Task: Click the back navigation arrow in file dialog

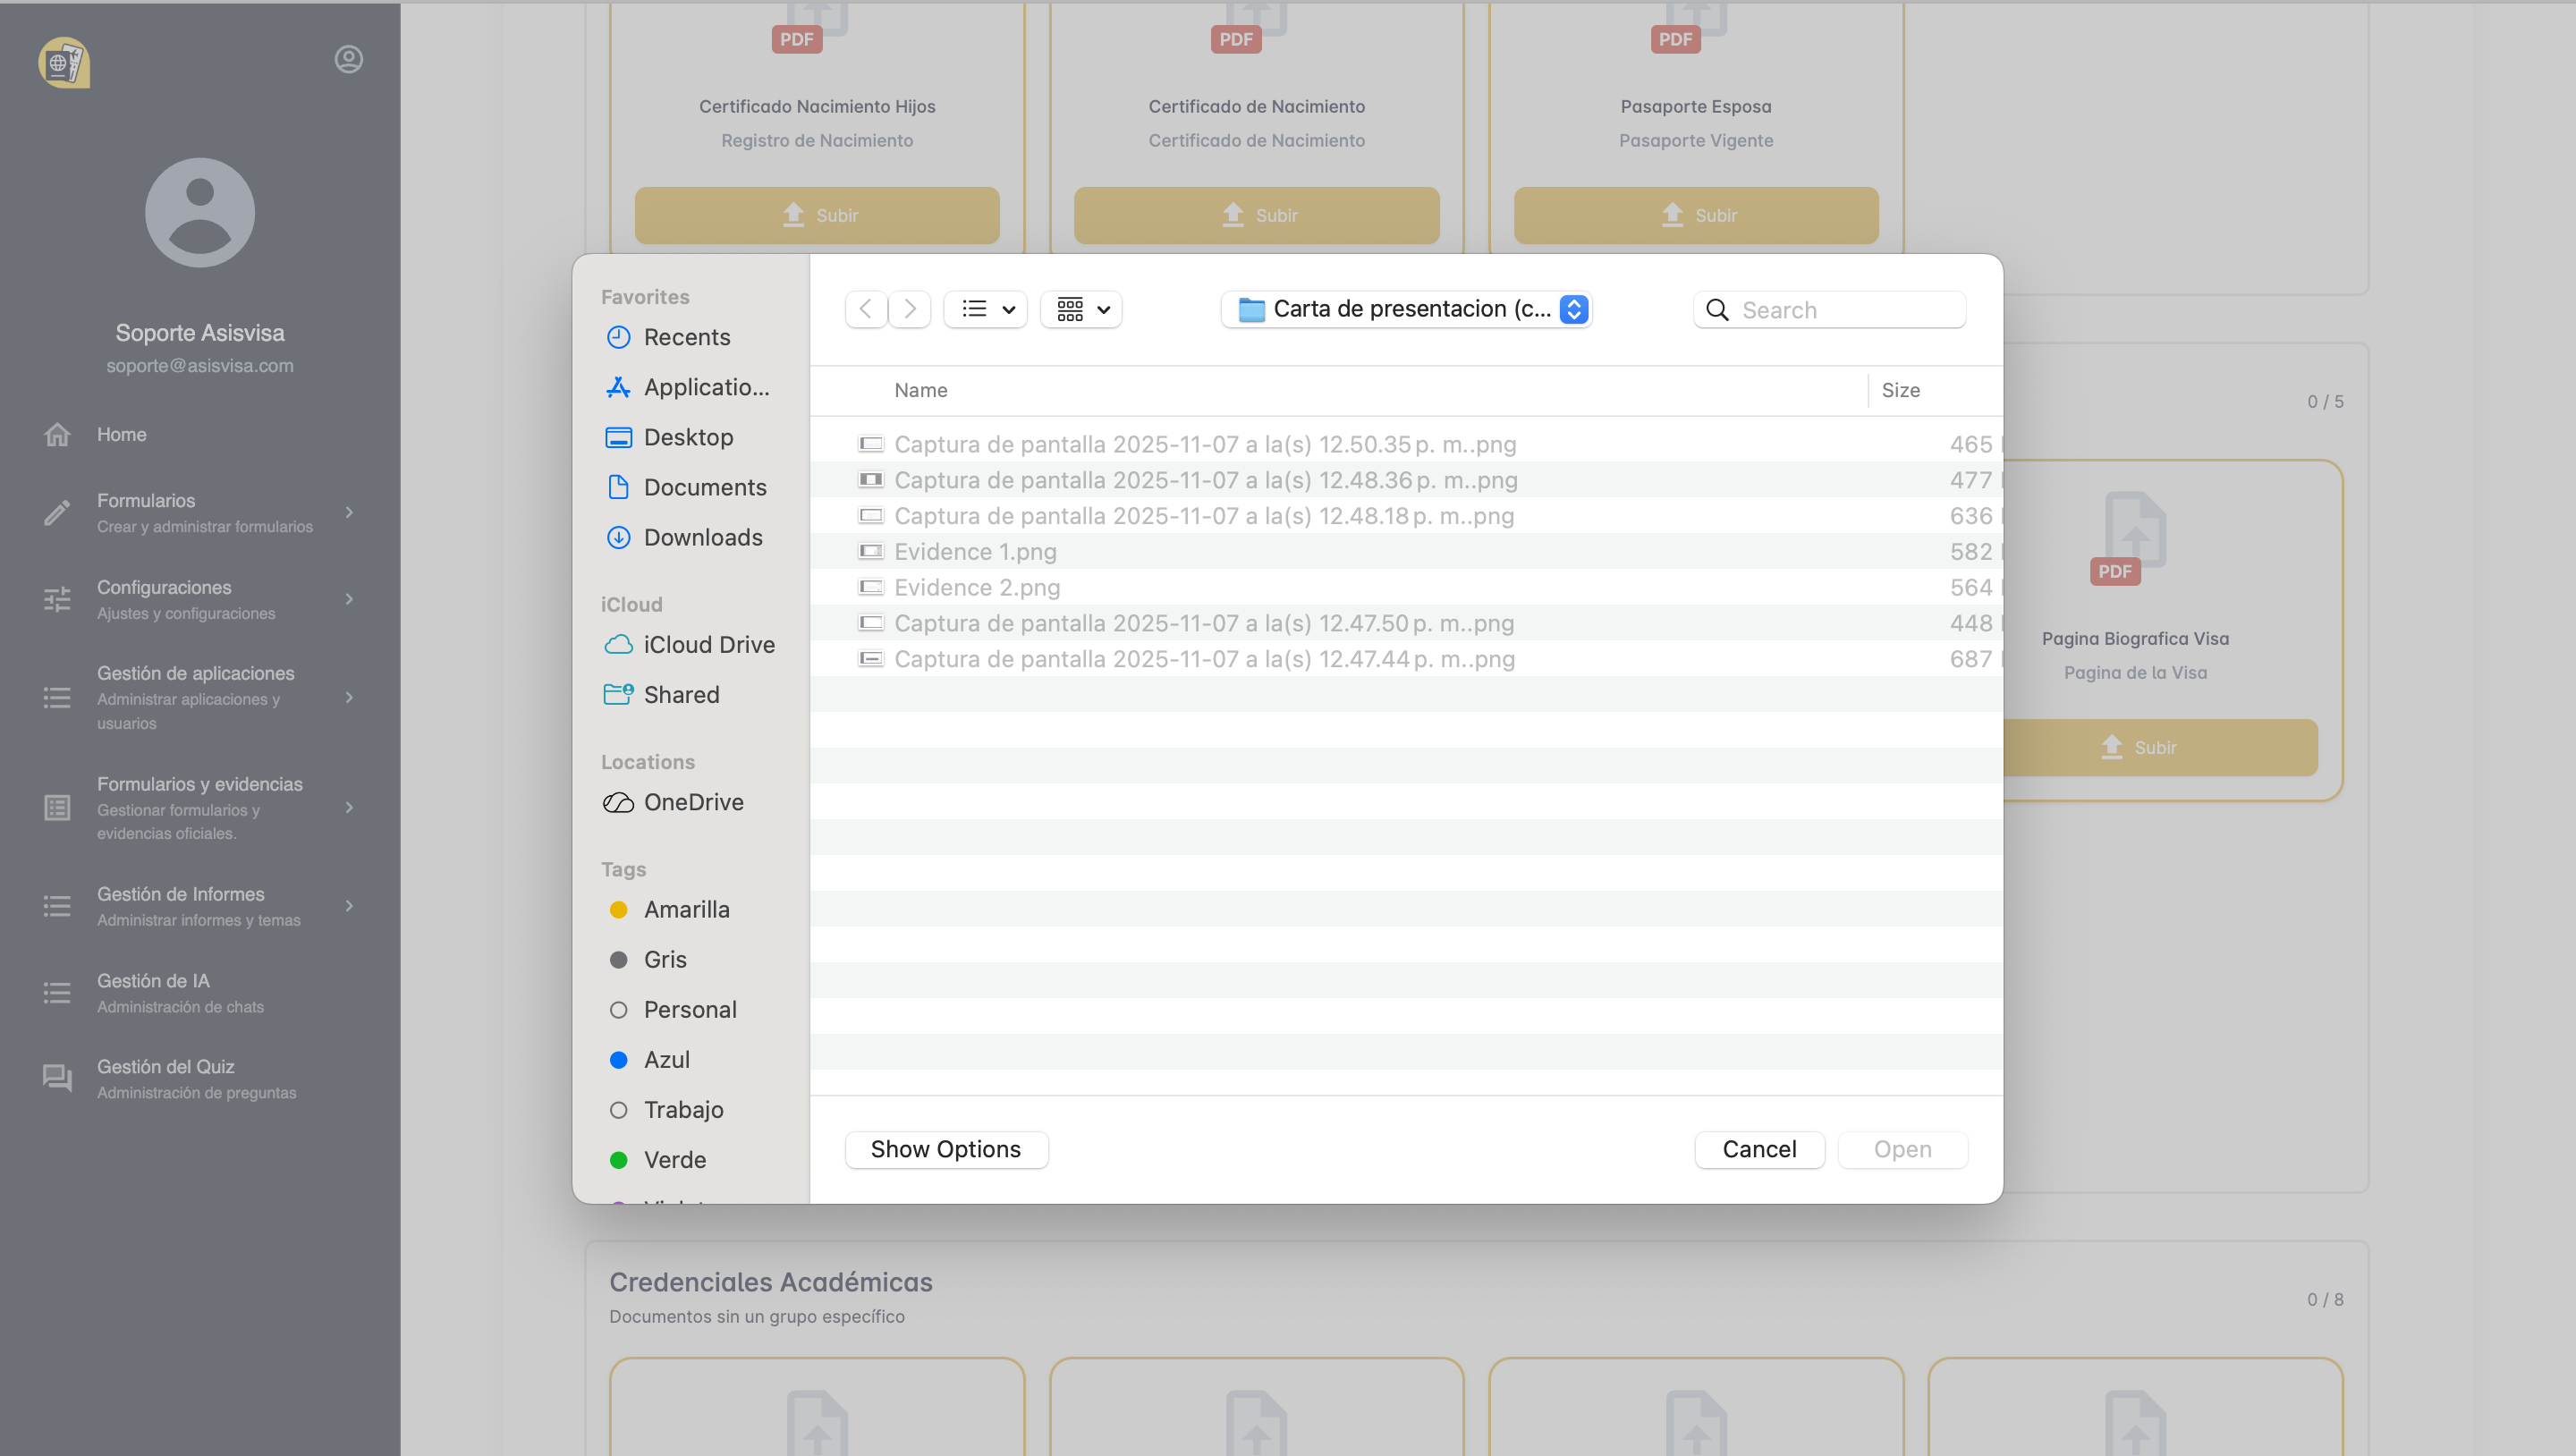Action: click(x=866, y=309)
